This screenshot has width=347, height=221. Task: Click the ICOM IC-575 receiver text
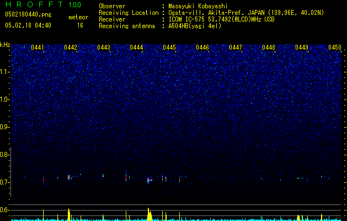point(221,19)
